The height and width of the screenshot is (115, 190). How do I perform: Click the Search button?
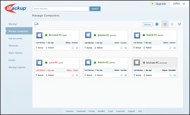[95, 9]
